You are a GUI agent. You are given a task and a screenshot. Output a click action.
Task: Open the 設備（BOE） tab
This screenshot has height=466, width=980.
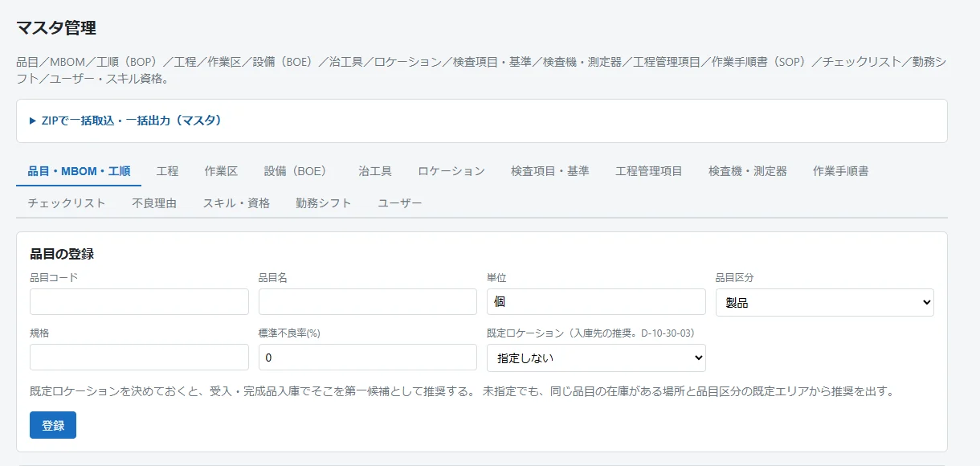[299, 171]
